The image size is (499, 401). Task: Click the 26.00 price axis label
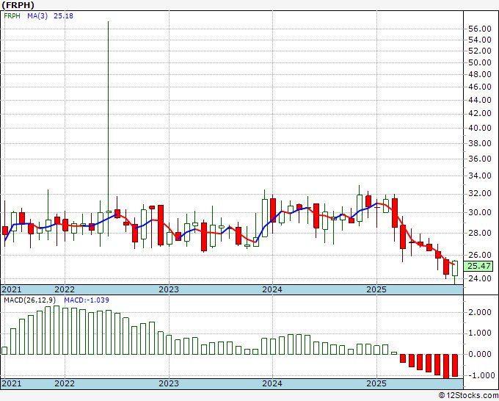point(480,255)
